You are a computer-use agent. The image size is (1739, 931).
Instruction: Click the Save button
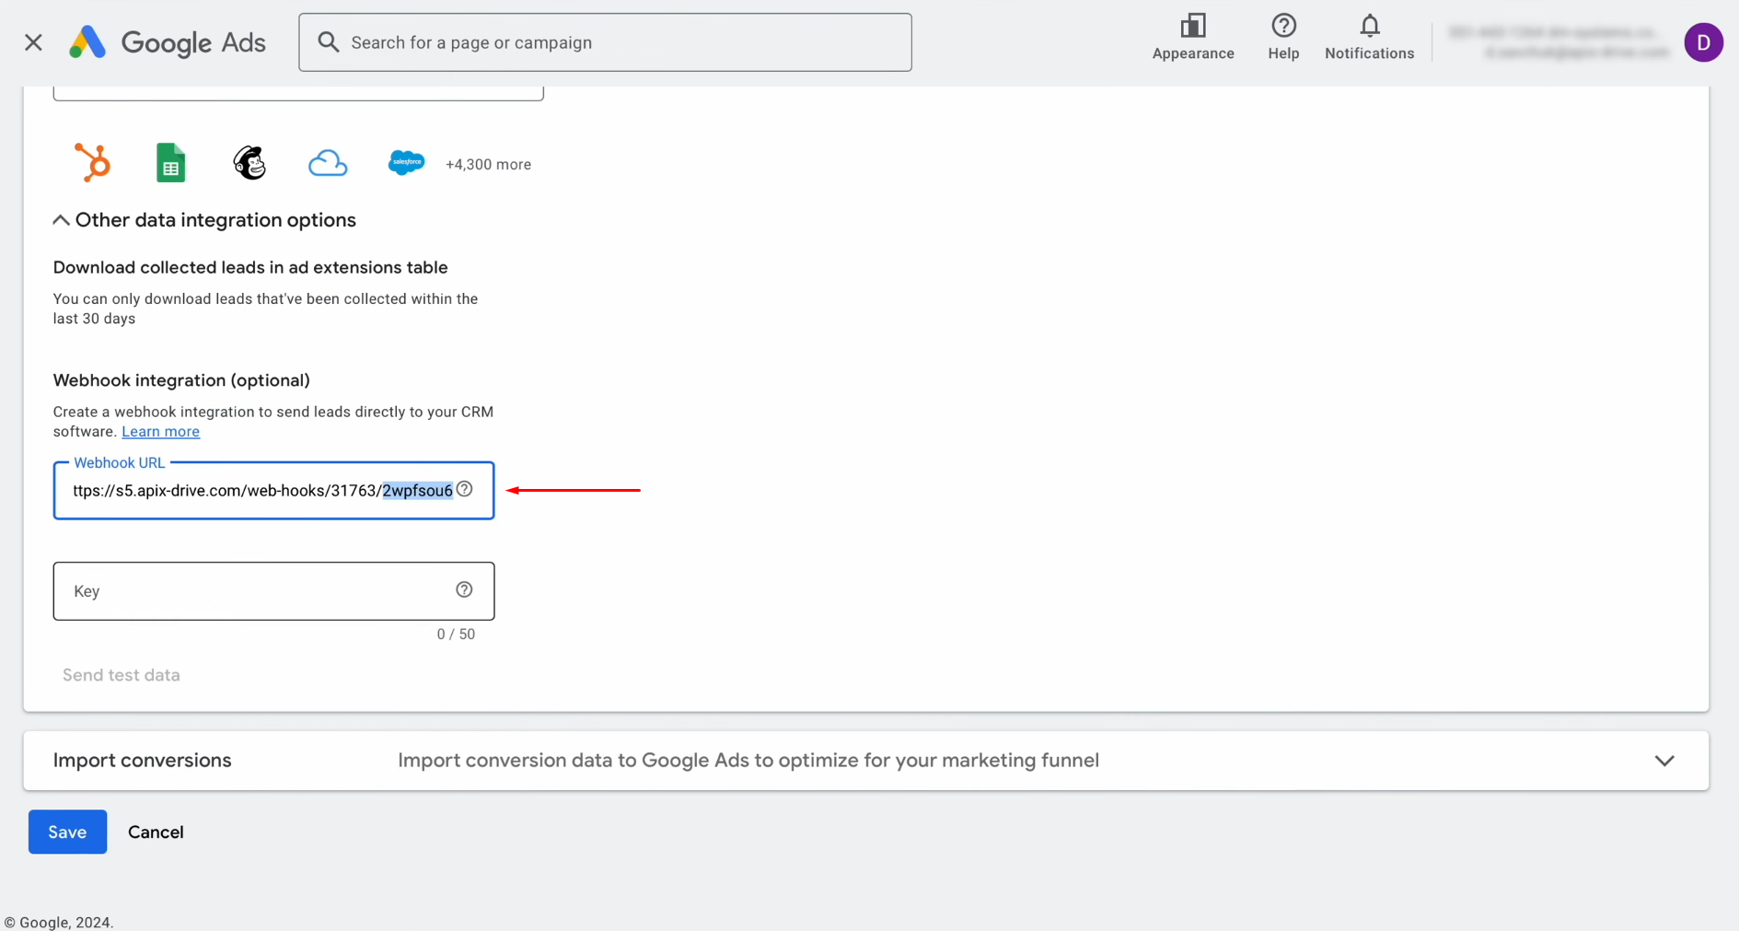(x=67, y=832)
